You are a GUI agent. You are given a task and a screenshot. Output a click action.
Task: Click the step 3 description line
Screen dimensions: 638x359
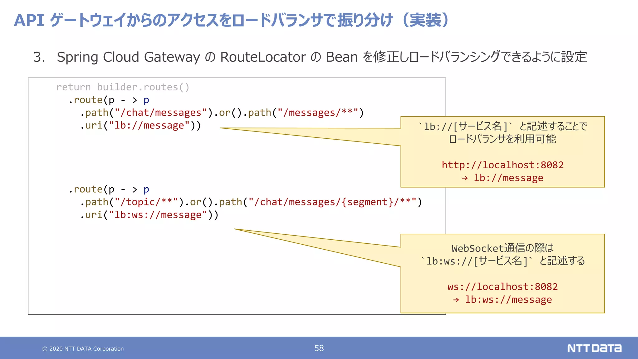click(310, 57)
